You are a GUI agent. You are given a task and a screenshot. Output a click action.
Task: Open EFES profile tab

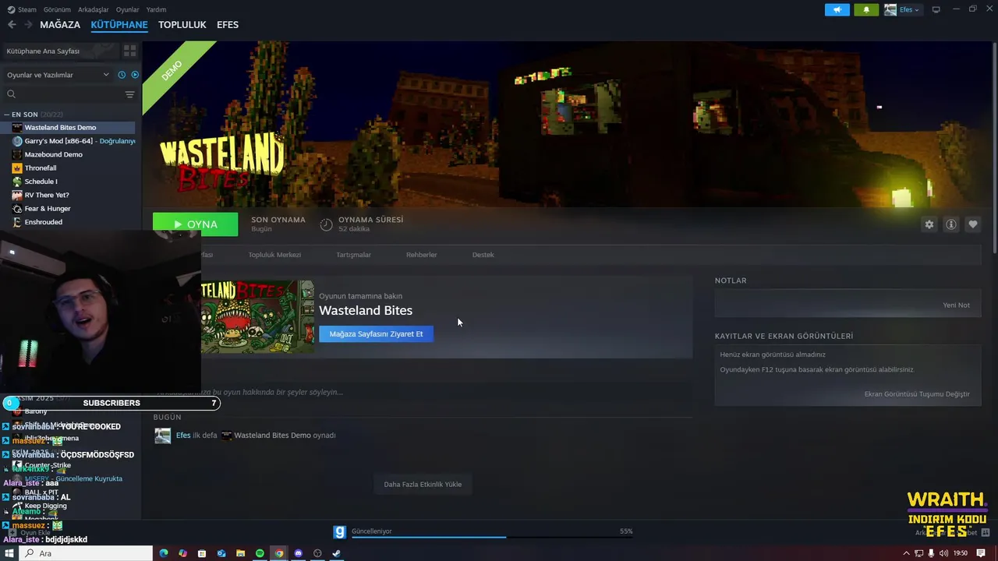coord(228,25)
